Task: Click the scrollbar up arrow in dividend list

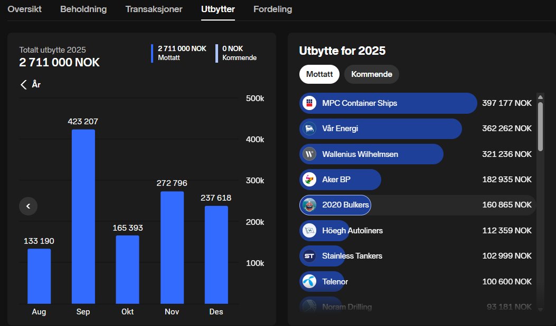Action: (540, 97)
